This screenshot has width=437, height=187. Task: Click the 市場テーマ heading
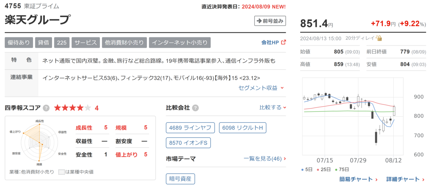click(181, 159)
